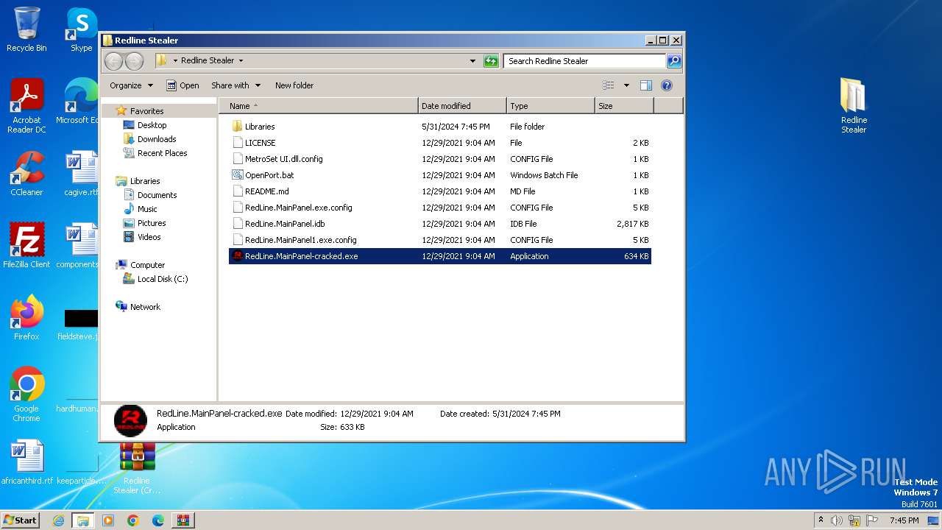Image resolution: width=942 pixels, height=530 pixels.
Task: Select OpenPort.bat batch file icon
Action: point(237,175)
